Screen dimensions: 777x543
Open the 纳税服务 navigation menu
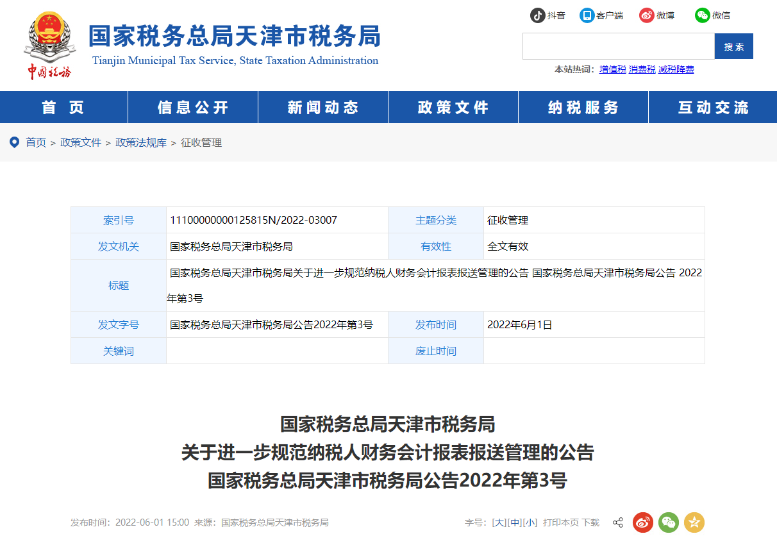[583, 107]
